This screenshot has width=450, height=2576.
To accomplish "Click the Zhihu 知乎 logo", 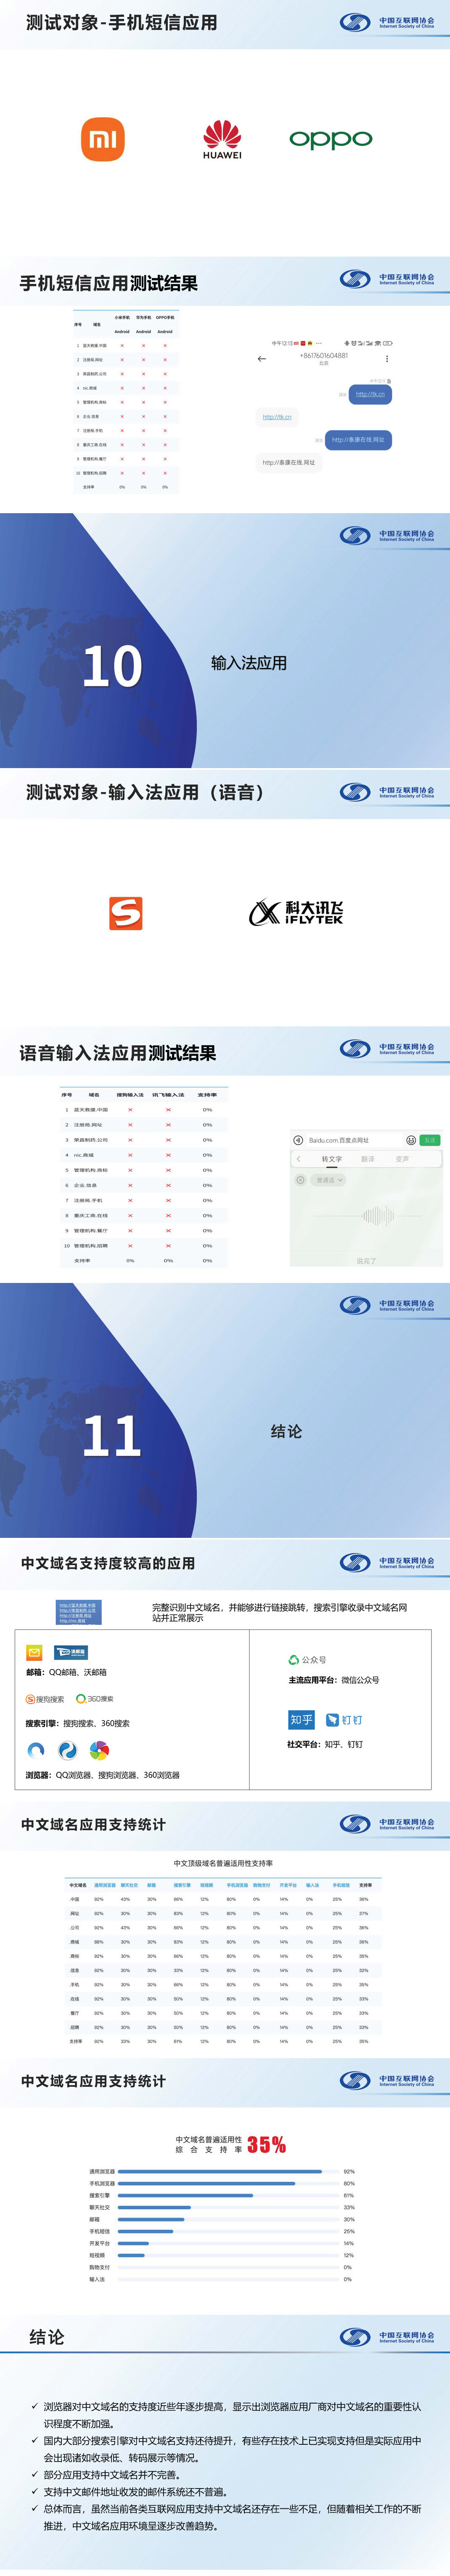I will (x=301, y=1719).
